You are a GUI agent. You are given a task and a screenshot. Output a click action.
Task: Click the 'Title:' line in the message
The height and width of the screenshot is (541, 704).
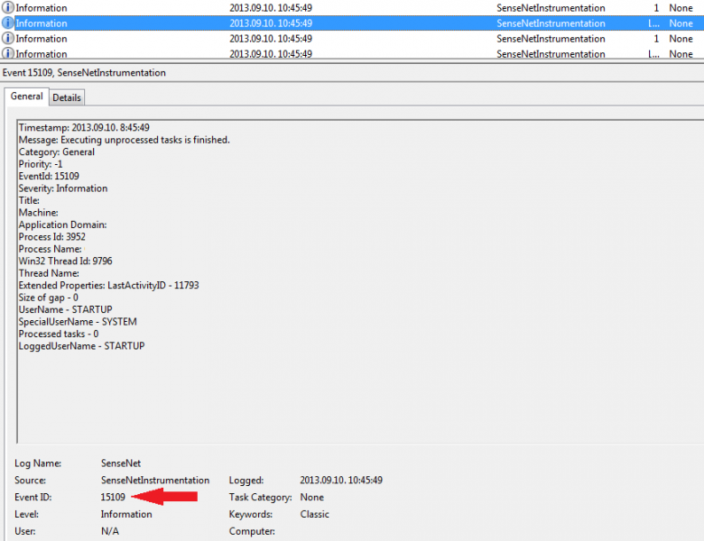(29, 200)
